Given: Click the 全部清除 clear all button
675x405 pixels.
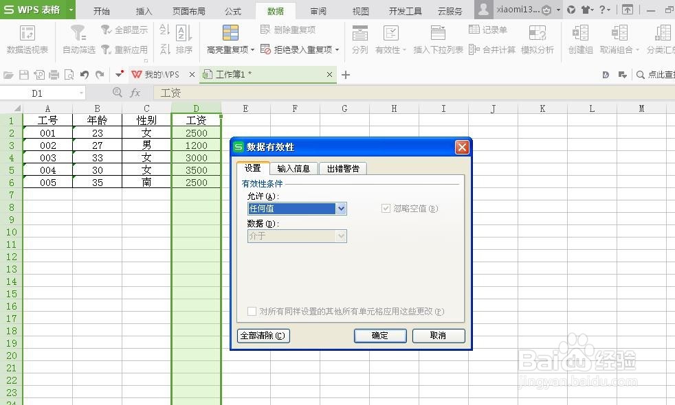Looking at the screenshot, I should 263,336.
